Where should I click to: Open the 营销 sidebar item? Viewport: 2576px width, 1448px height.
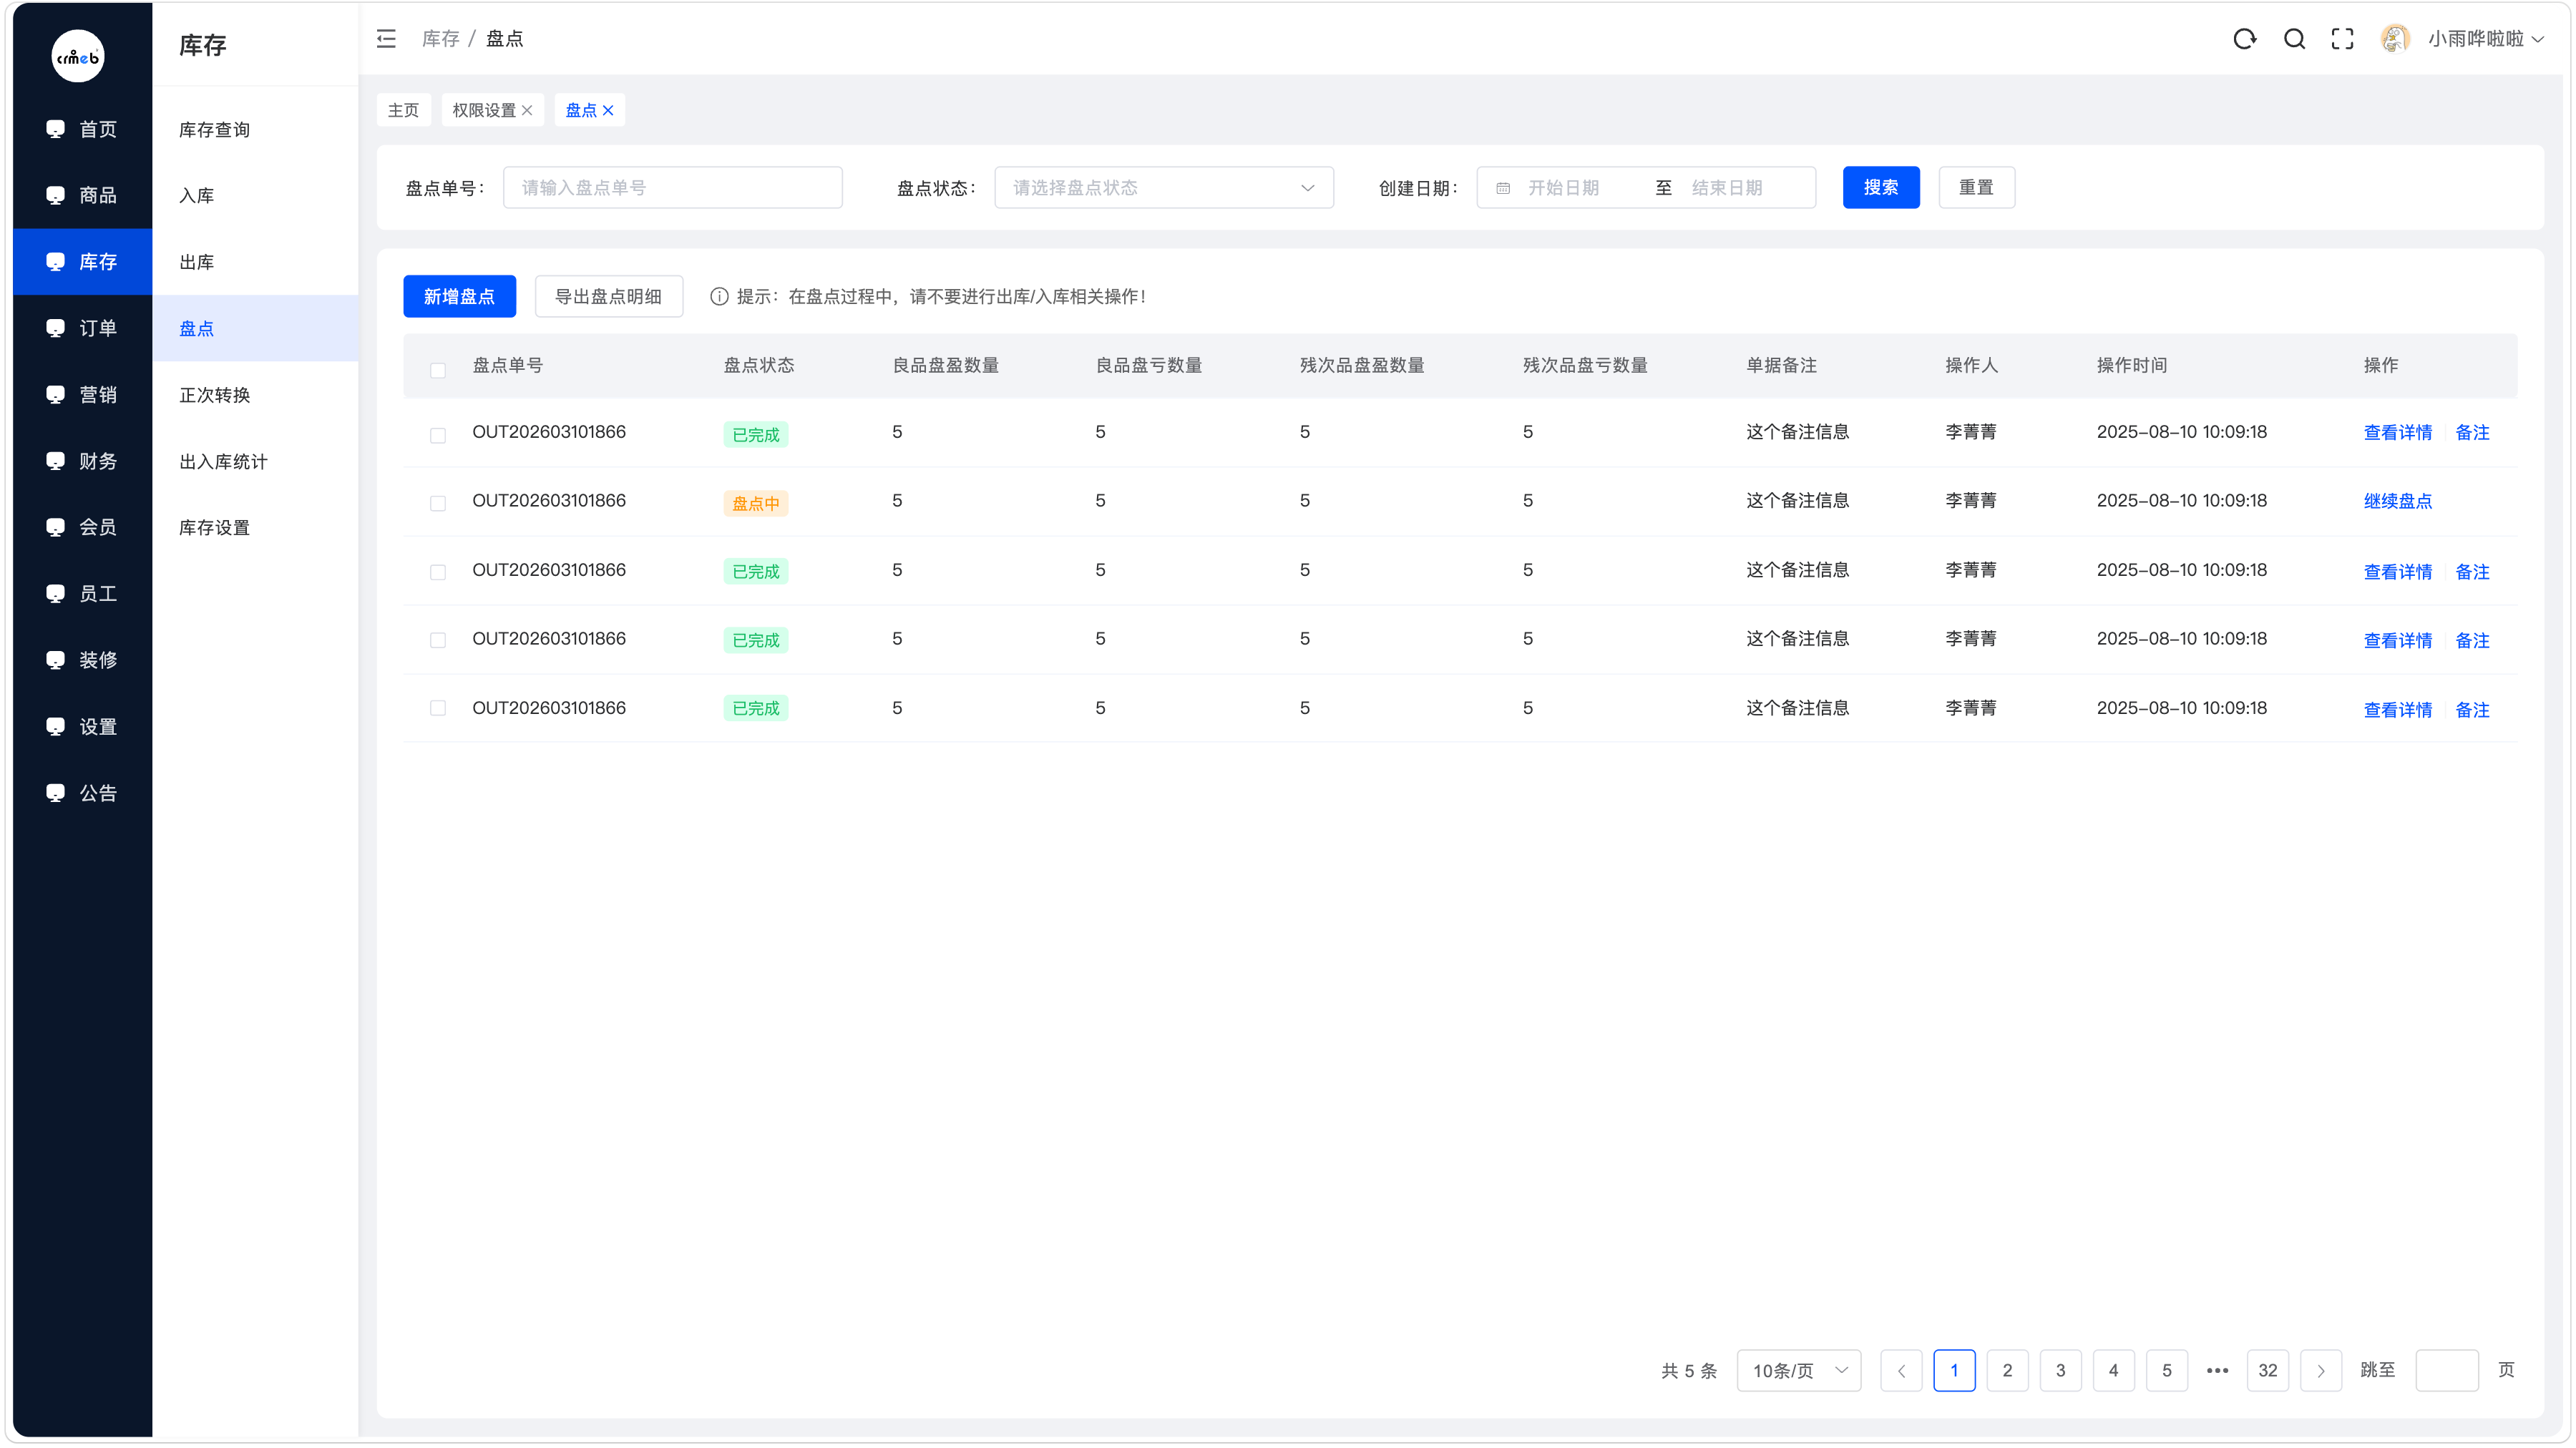tap(82, 395)
